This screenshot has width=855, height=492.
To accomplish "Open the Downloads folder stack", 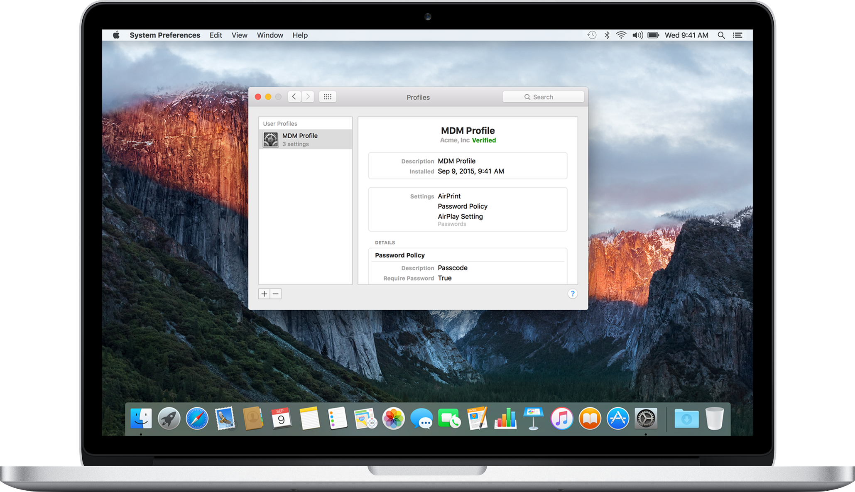I will (686, 419).
